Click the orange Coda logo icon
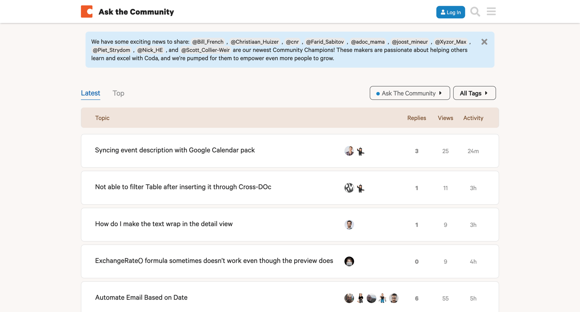 point(87,11)
